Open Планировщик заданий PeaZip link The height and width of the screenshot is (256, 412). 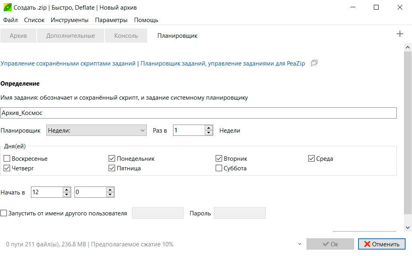click(x=222, y=63)
